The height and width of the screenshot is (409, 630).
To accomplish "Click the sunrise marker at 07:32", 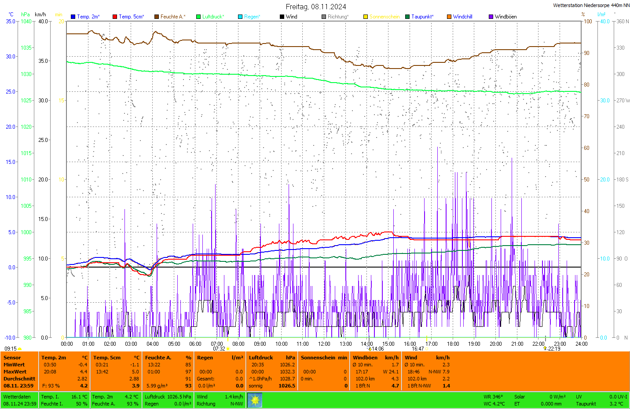I will point(228,349).
